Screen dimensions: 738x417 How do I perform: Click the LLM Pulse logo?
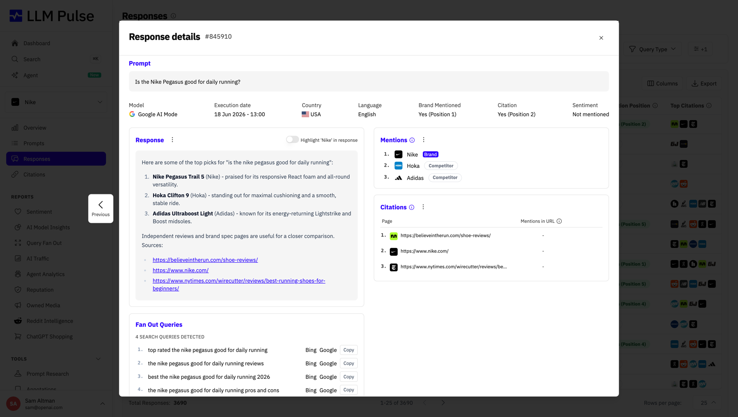point(52,16)
